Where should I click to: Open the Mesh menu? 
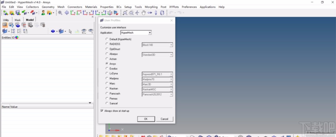pos(61,7)
